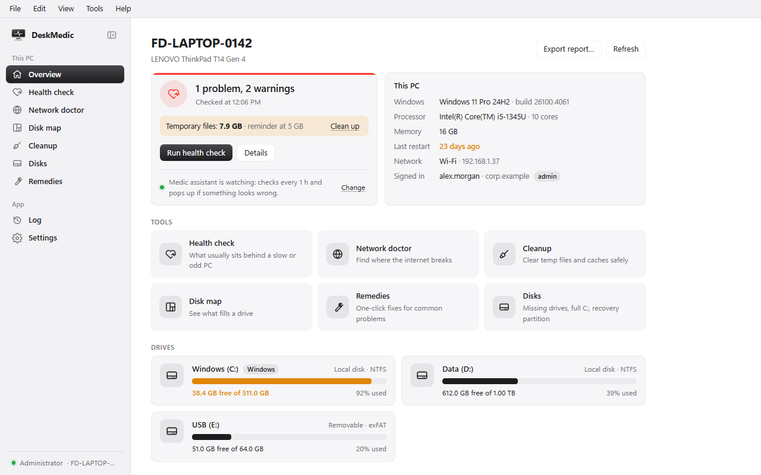The width and height of the screenshot is (761, 475).
Task: Open the Help menu
Action: pos(123,8)
